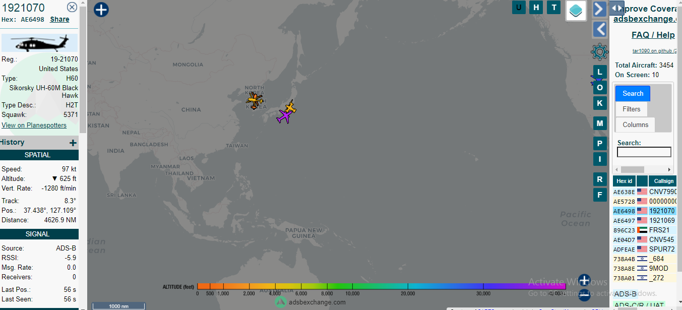The width and height of the screenshot is (682, 310).
Task: Select table row ADFEAE SPUR72
Action: click(x=645, y=249)
